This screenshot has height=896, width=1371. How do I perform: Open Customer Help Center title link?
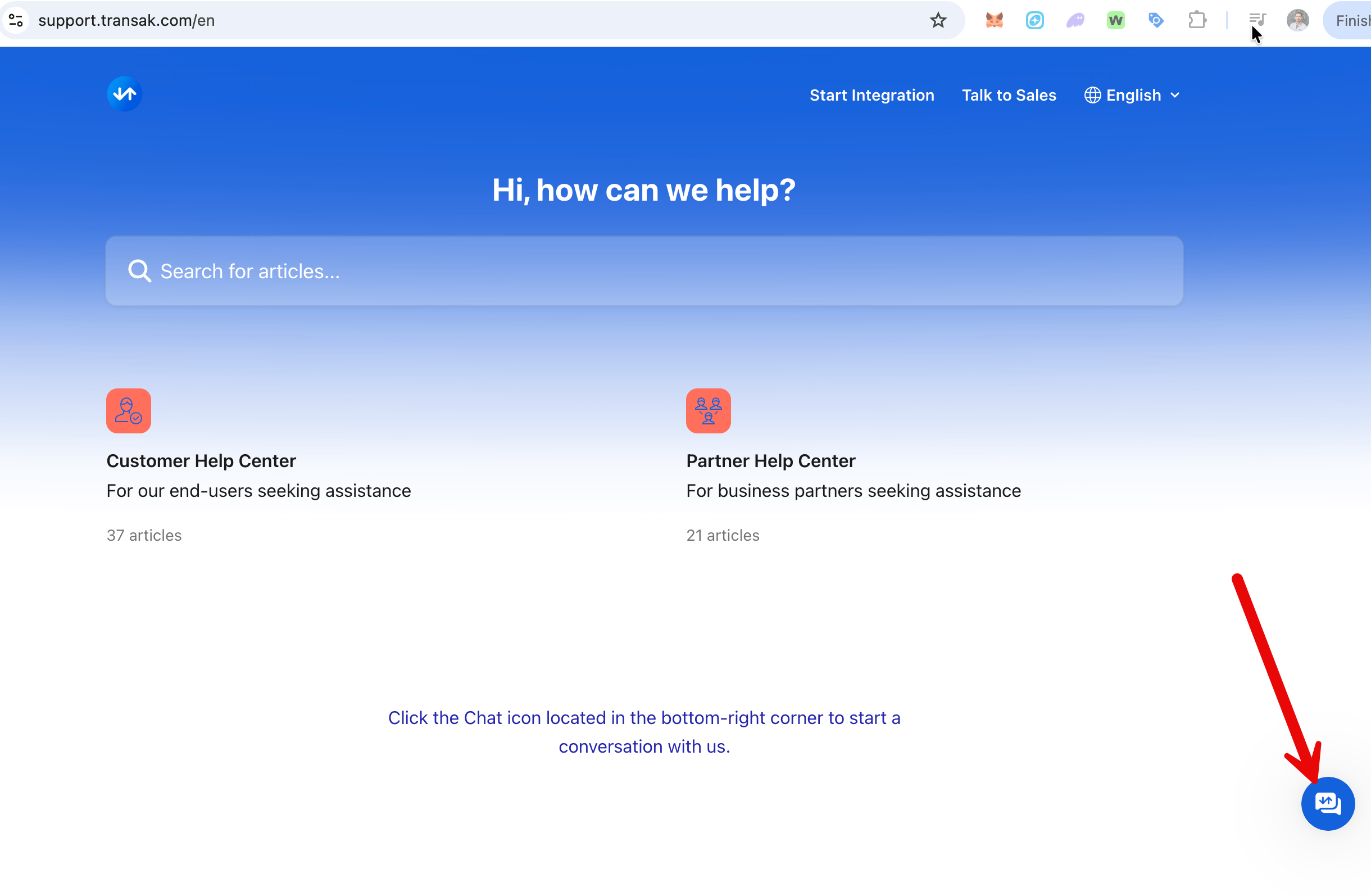point(201,460)
